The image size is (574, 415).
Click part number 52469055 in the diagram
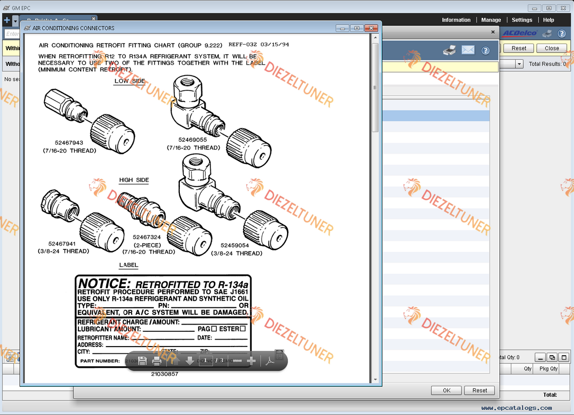(193, 140)
